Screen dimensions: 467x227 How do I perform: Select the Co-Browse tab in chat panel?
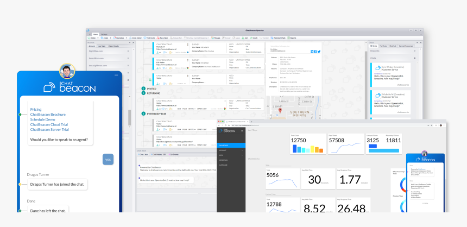(x=174, y=155)
